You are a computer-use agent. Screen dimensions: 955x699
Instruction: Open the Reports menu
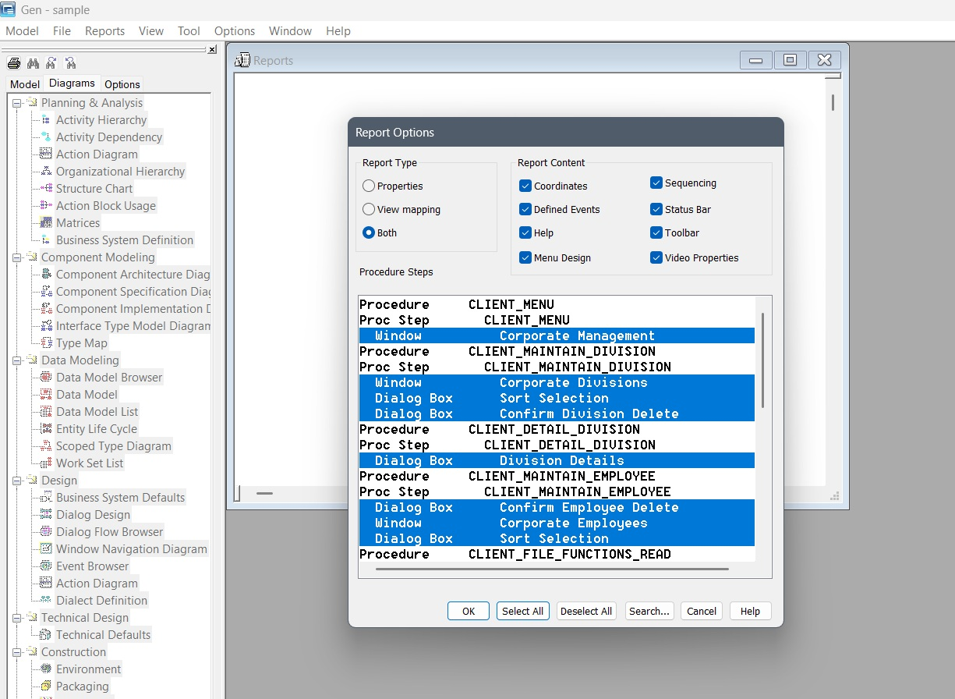click(104, 31)
